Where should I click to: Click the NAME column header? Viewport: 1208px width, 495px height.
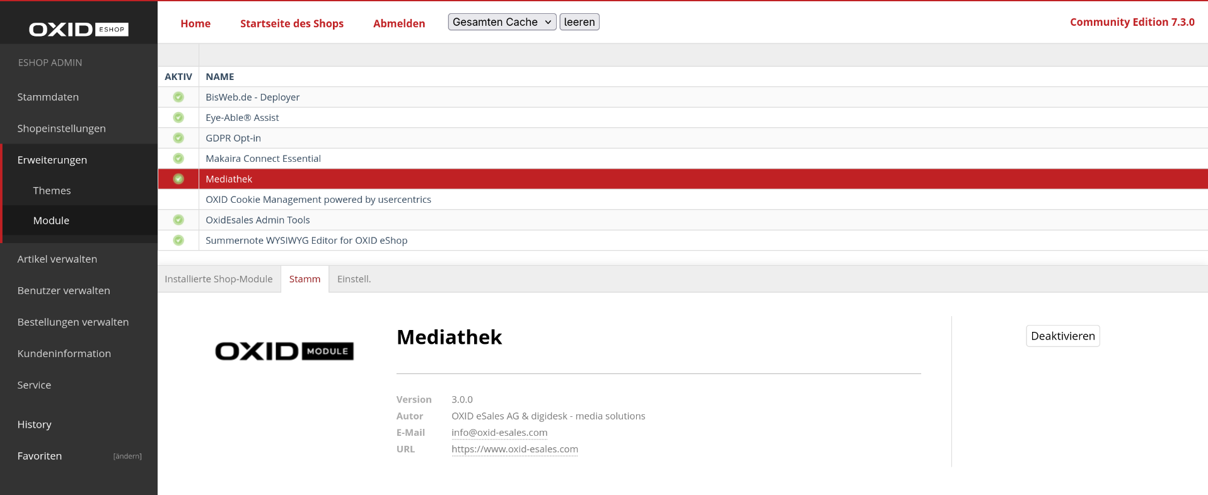[220, 77]
